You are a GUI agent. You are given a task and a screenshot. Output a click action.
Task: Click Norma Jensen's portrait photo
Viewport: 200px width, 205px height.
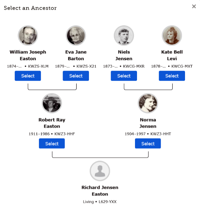pyautogui.click(x=148, y=103)
